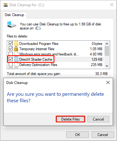Click the file list scroll down arrow

[x=107, y=66]
